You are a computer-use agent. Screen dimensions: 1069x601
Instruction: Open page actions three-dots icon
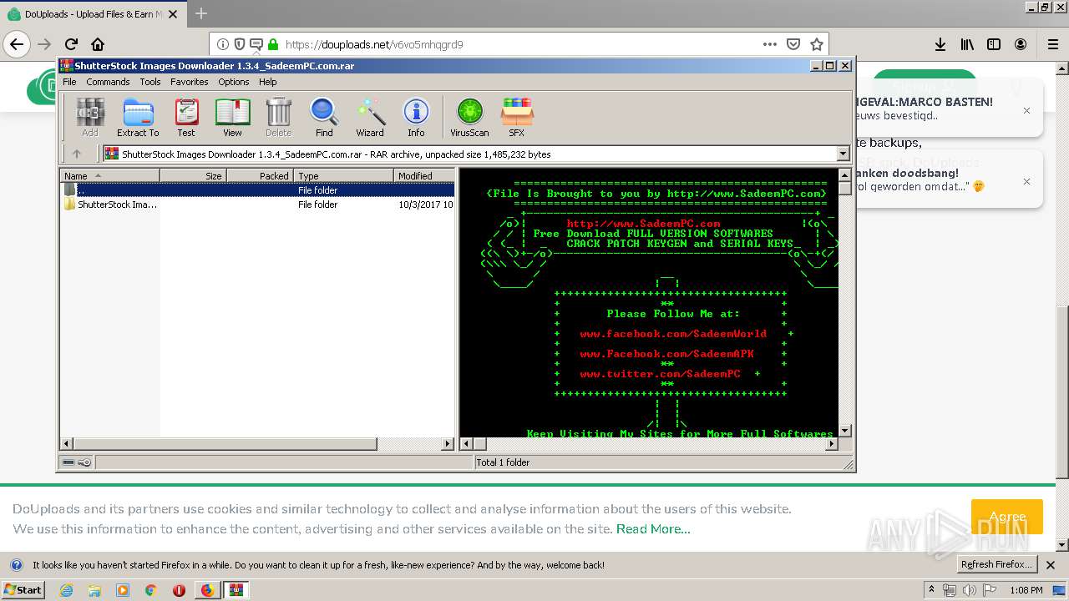coord(770,44)
